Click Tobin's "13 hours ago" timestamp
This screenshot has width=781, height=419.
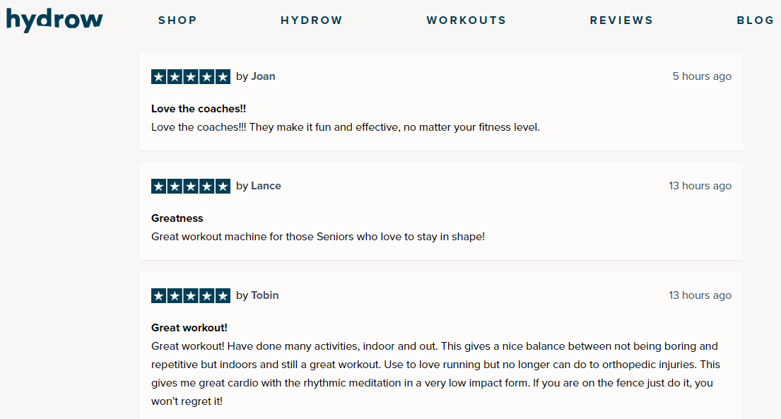pos(700,295)
